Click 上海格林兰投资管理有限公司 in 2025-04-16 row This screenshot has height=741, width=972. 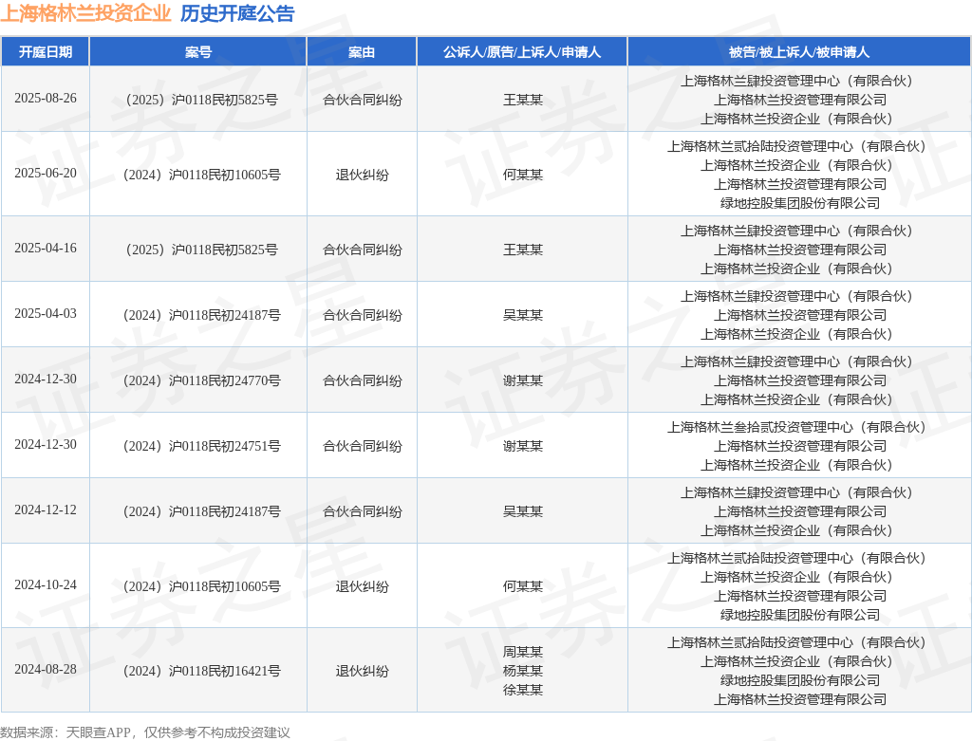[x=799, y=250]
